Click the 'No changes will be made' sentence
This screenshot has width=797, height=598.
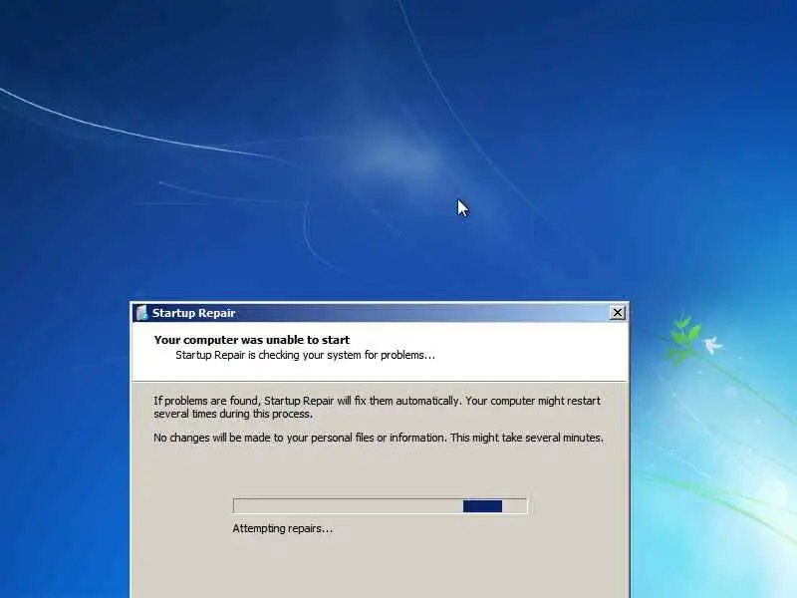[x=379, y=438]
